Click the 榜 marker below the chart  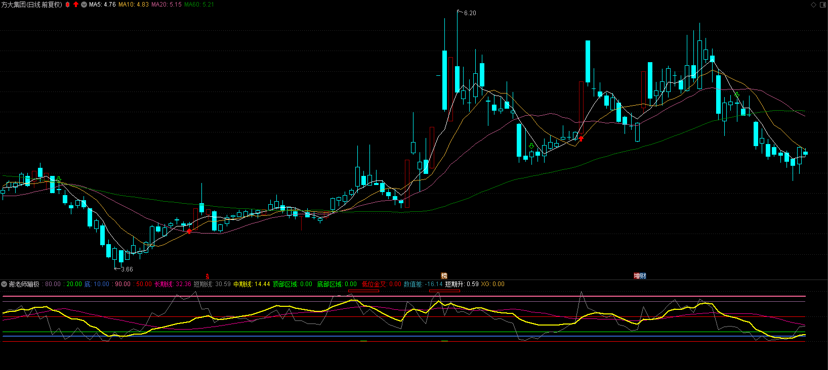tap(444, 276)
